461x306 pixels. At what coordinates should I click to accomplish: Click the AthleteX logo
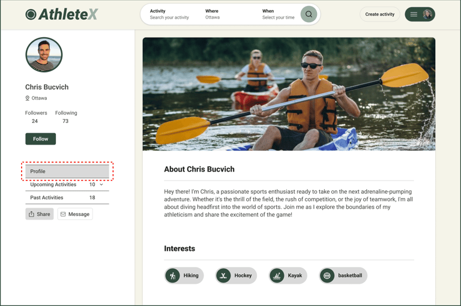coord(61,14)
